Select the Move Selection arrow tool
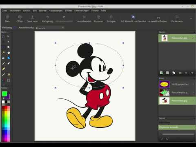 9,42
